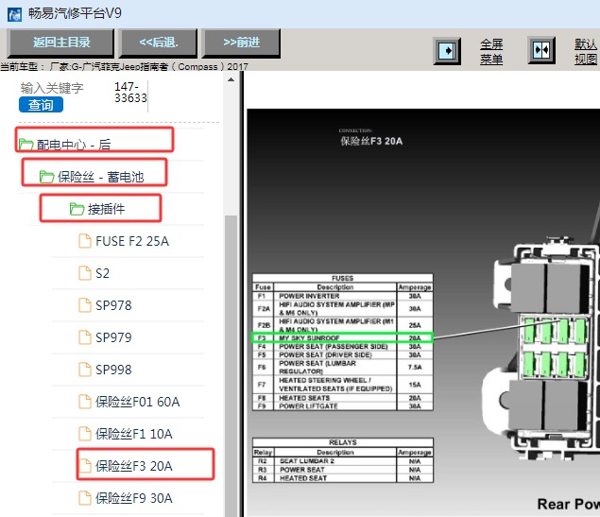Screen dimensions: 600x517
Task: Click file icon beside 保险丝F1 10A
Action: point(84,434)
